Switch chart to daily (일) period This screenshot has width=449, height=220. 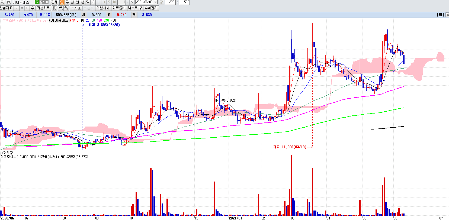click(62, 2)
